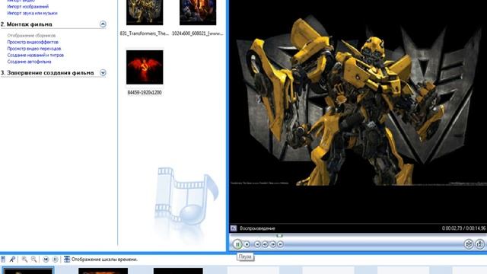This screenshot has height=274, width=487.
Task: Jump back with the Back button
Action: (257, 244)
